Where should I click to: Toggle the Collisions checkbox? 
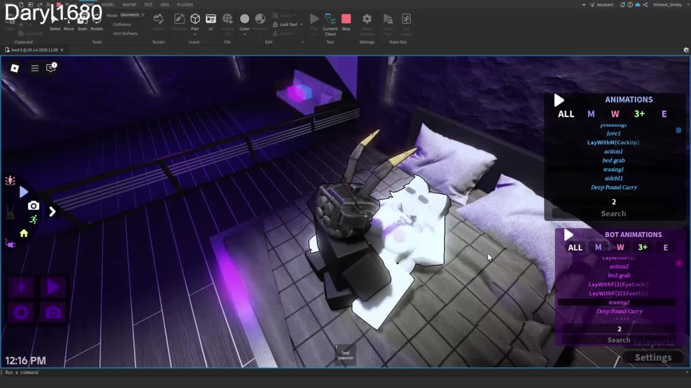pos(110,24)
